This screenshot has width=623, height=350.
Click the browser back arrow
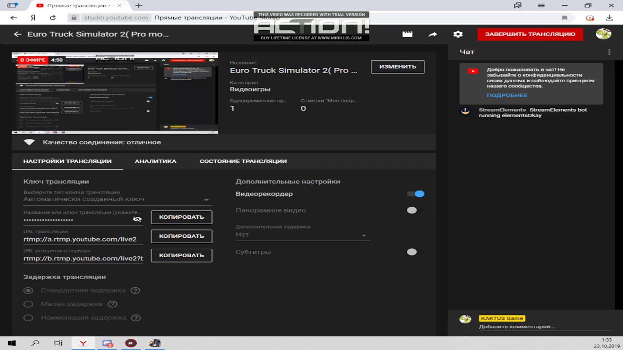(x=14, y=17)
